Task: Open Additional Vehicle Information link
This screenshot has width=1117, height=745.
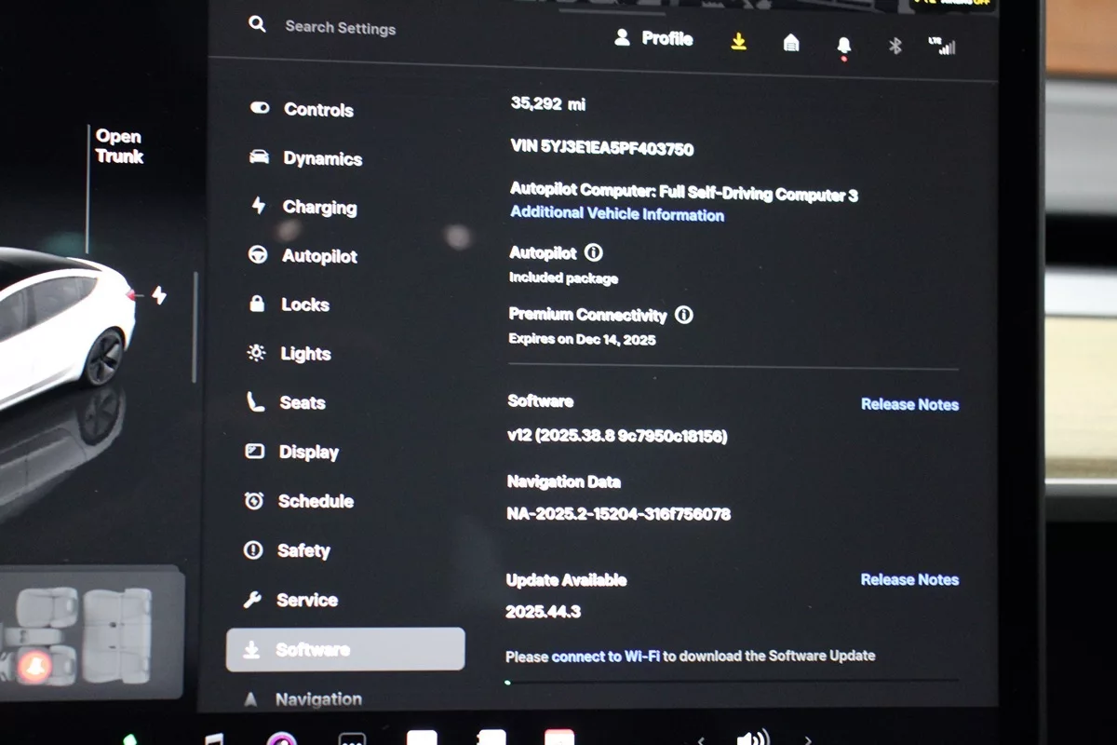Action: pos(616,214)
